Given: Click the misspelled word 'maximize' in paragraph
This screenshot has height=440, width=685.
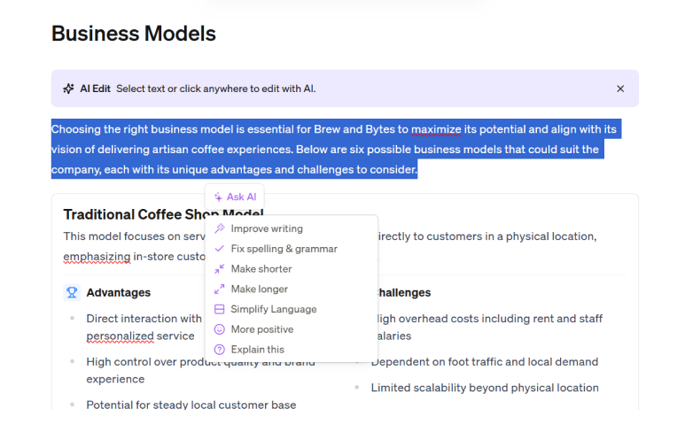Looking at the screenshot, I should (436, 129).
